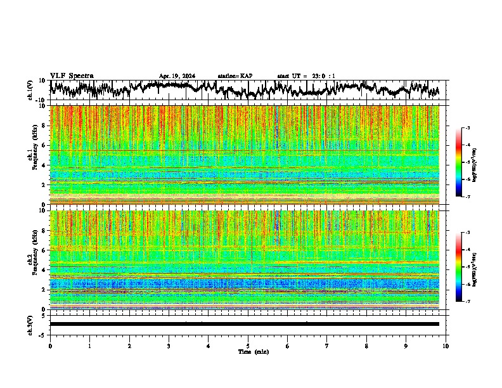The width and height of the screenshot is (502, 388).
Task: Click the "ch.1(V)" waveform axis label
Action: point(30,90)
